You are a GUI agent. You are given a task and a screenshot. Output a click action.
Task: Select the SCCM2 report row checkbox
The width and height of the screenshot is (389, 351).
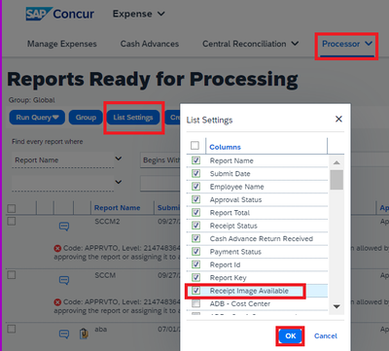(x=12, y=221)
